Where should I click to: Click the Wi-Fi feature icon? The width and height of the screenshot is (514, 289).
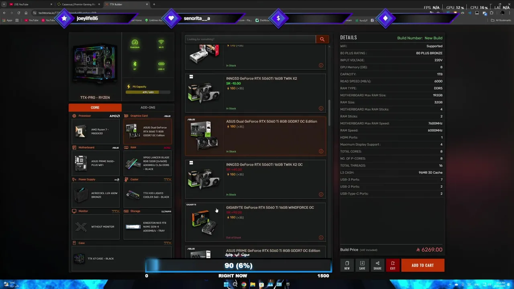(x=161, y=44)
